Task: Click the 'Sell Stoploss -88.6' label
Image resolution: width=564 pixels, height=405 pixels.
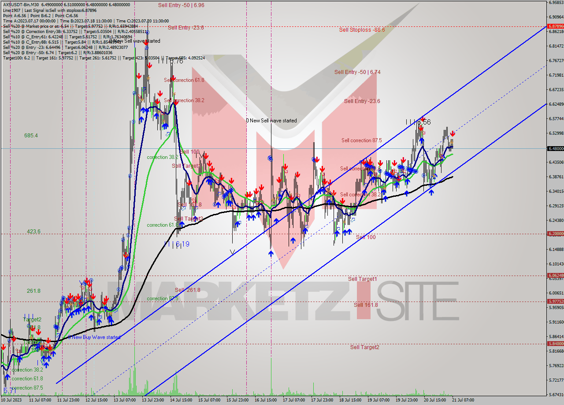Action: 362,30
